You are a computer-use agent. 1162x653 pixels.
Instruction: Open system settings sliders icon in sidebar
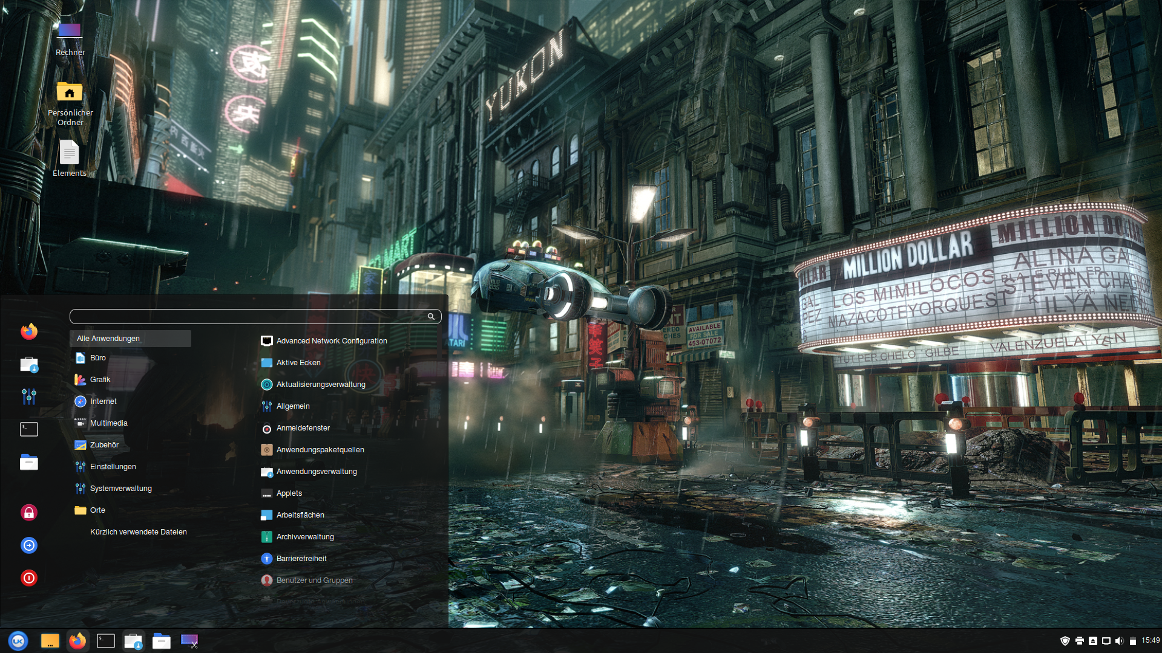29,397
